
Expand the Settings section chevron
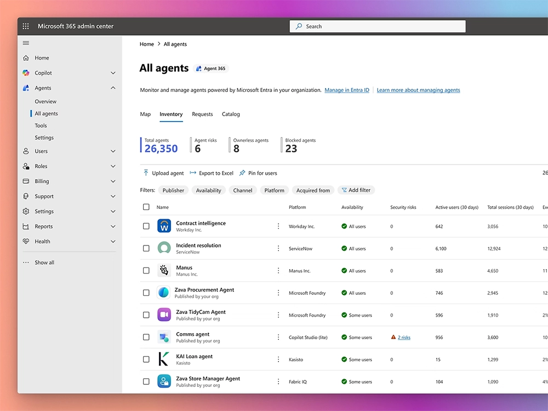point(113,211)
